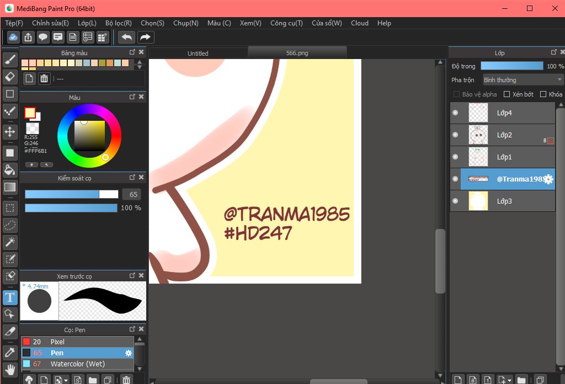Switch to the Untitled tab
Image resolution: width=565 pixels, height=384 pixels.
(x=198, y=54)
